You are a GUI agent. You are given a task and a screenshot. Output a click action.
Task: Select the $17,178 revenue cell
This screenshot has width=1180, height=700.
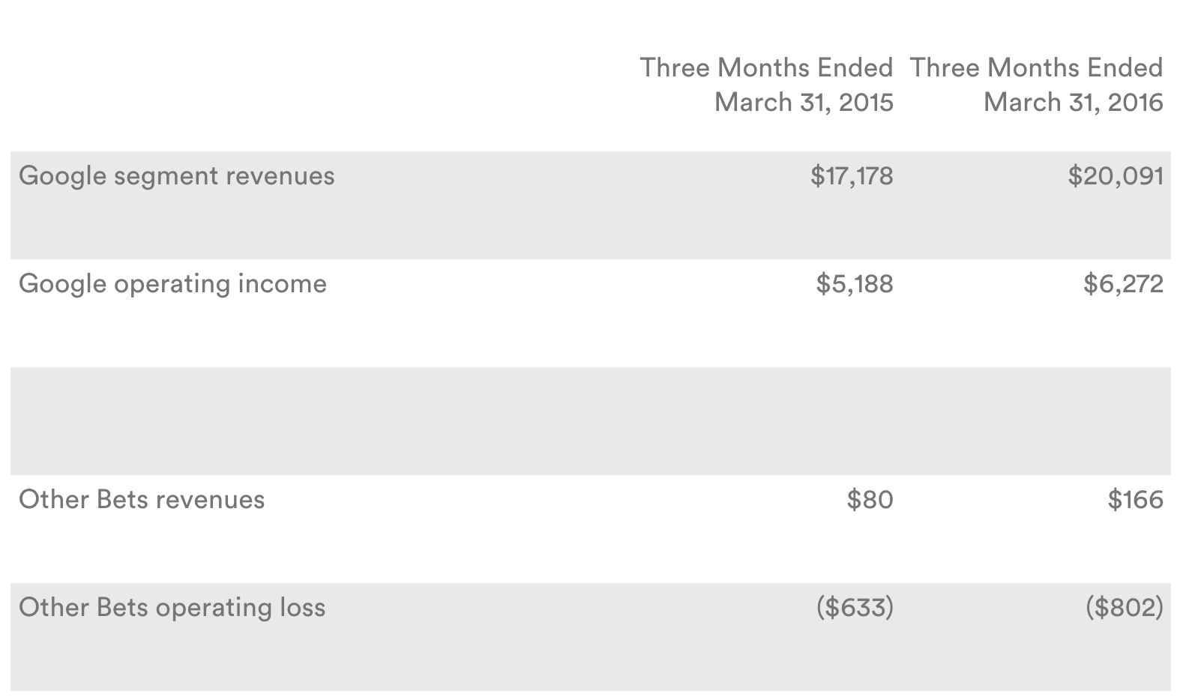click(852, 176)
